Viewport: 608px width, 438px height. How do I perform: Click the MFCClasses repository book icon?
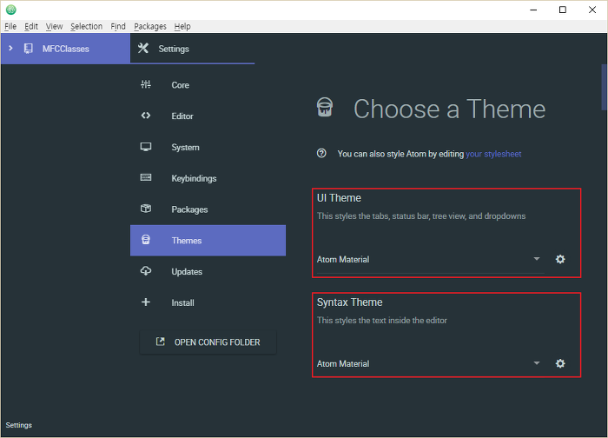(x=29, y=49)
